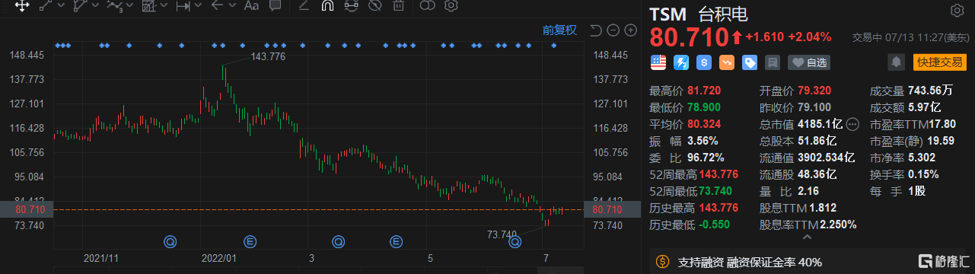Viewport: 975px width, 274px height.
Task: Open the 前复权 adjustment mode menu
Action: pyautogui.click(x=559, y=30)
